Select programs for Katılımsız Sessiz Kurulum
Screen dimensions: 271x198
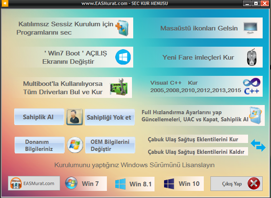[75, 28]
